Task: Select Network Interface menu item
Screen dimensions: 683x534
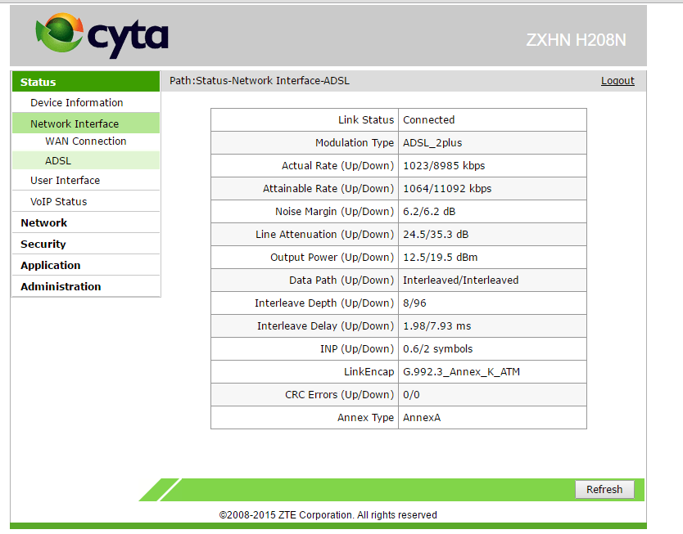Action: click(75, 123)
